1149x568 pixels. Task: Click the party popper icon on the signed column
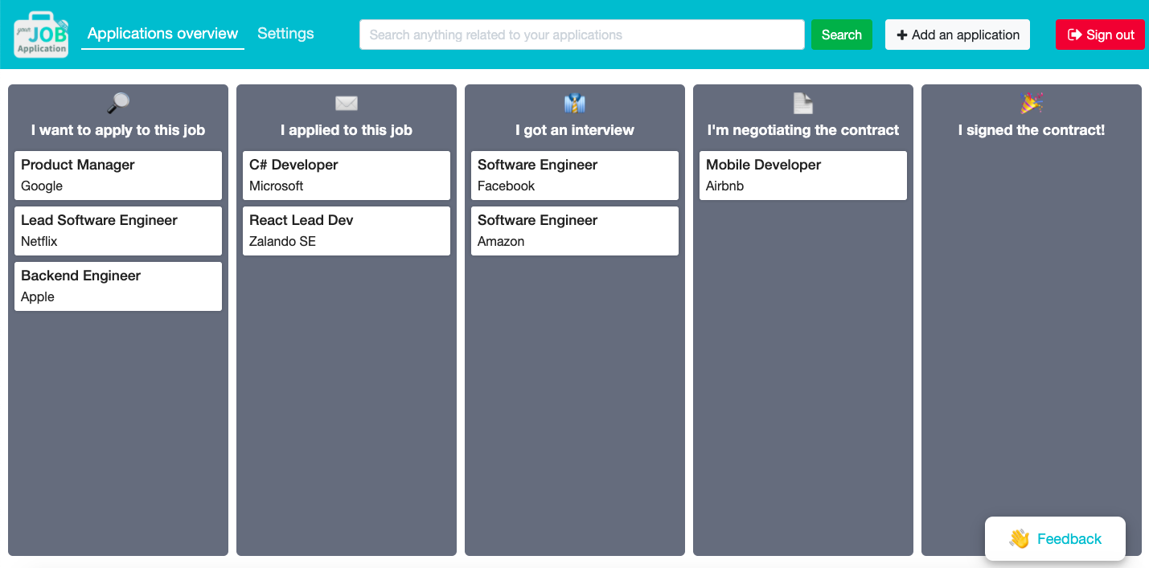[x=1031, y=103]
